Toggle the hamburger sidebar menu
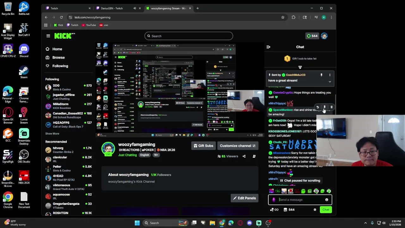The height and width of the screenshot is (228, 405). pos(48,36)
